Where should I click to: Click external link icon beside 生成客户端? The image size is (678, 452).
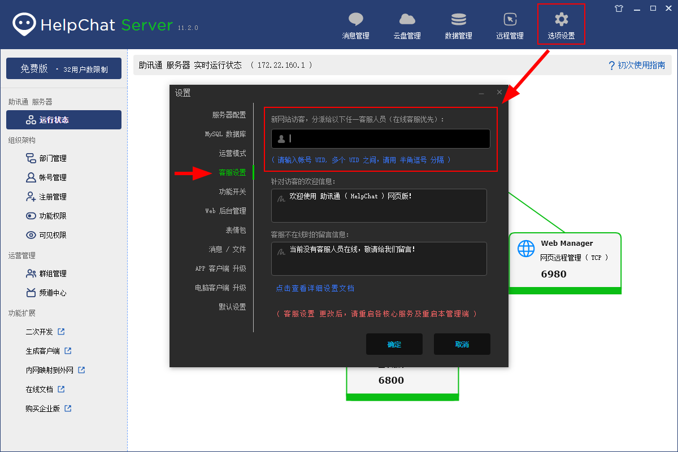tap(68, 350)
